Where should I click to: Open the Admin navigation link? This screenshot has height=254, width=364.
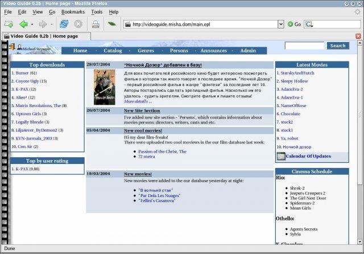[248, 51]
